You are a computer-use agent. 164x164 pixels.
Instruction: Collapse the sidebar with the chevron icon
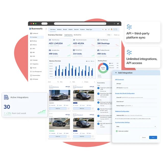(x=46, y=29)
